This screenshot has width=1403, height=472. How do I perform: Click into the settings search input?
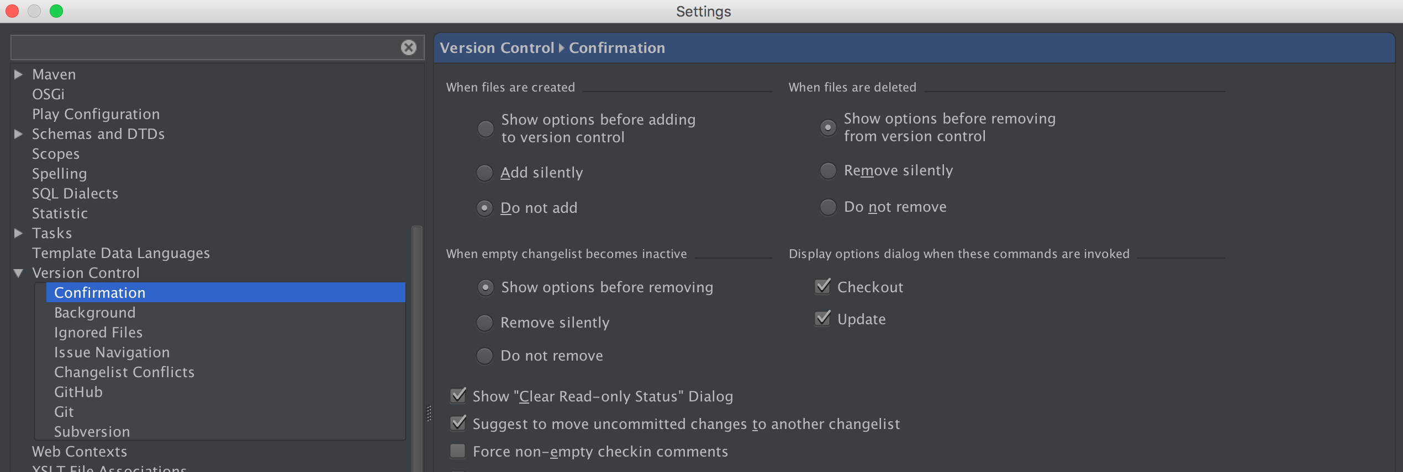point(205,47)
